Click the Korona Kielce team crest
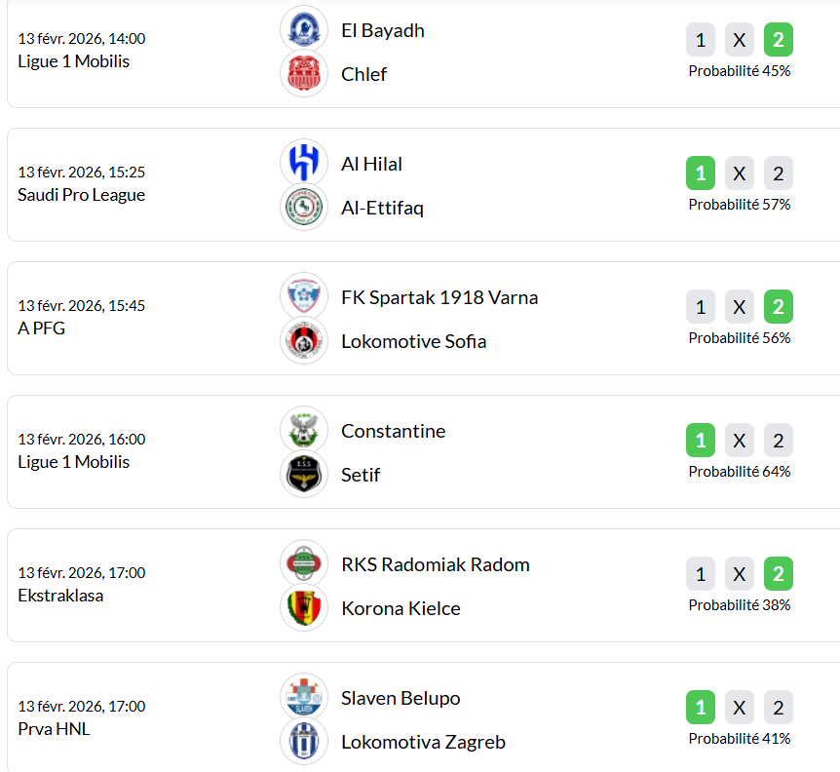This screenshot has width=840, height=772. [x=304, y=608]
